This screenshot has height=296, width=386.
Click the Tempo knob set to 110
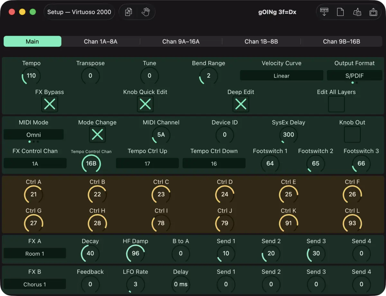coord(31,76)
